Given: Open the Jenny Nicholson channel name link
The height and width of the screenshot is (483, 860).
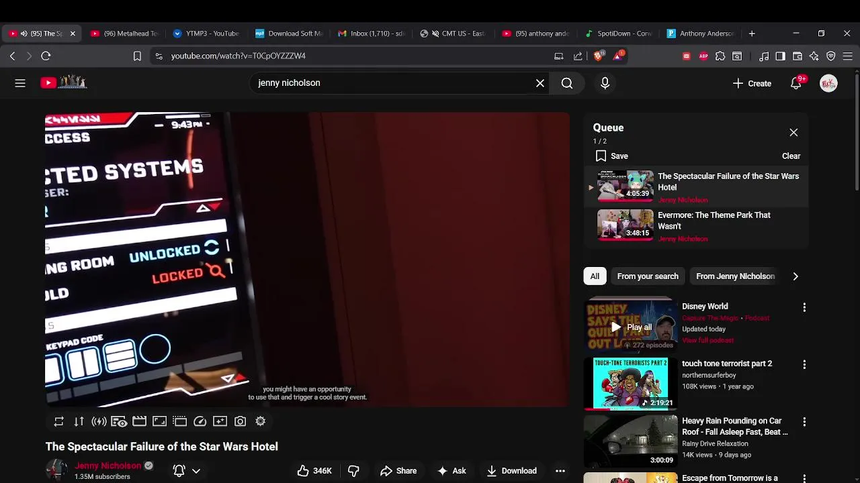Looking at the screenshot, I should [108, 466].
